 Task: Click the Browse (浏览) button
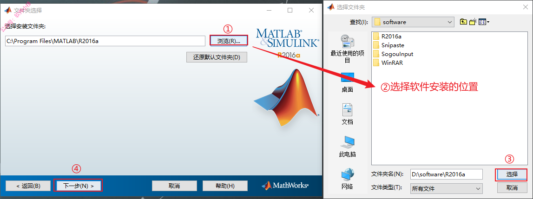[x=229, y=41]
